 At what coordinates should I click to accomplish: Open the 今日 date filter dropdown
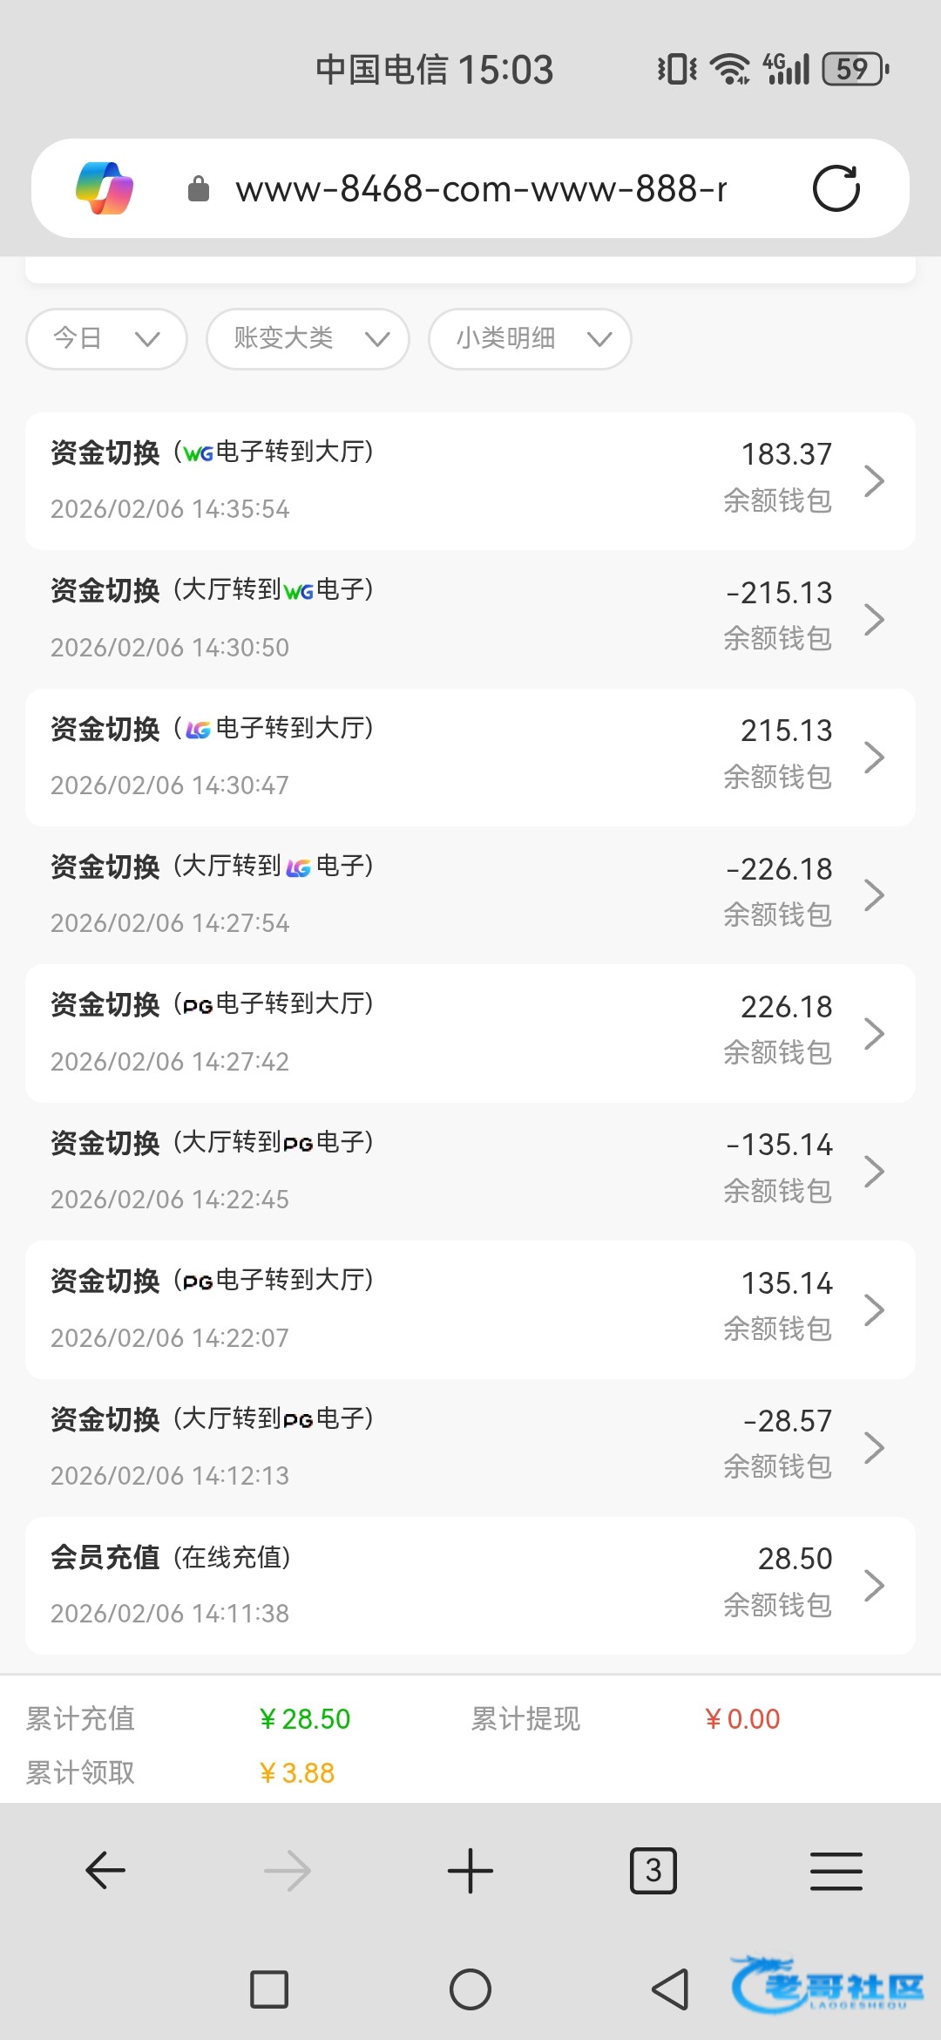pos(106,338)
